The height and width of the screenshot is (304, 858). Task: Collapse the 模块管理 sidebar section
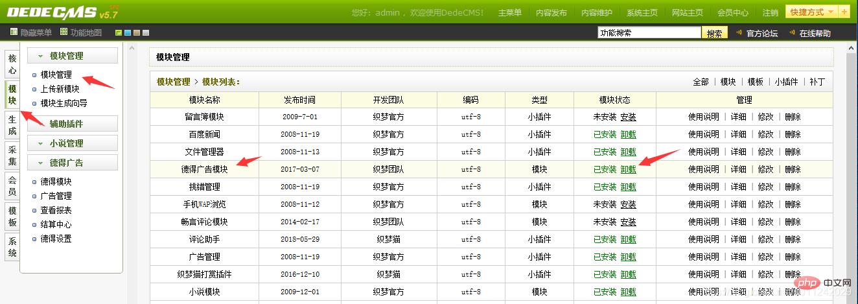[73, 56]
